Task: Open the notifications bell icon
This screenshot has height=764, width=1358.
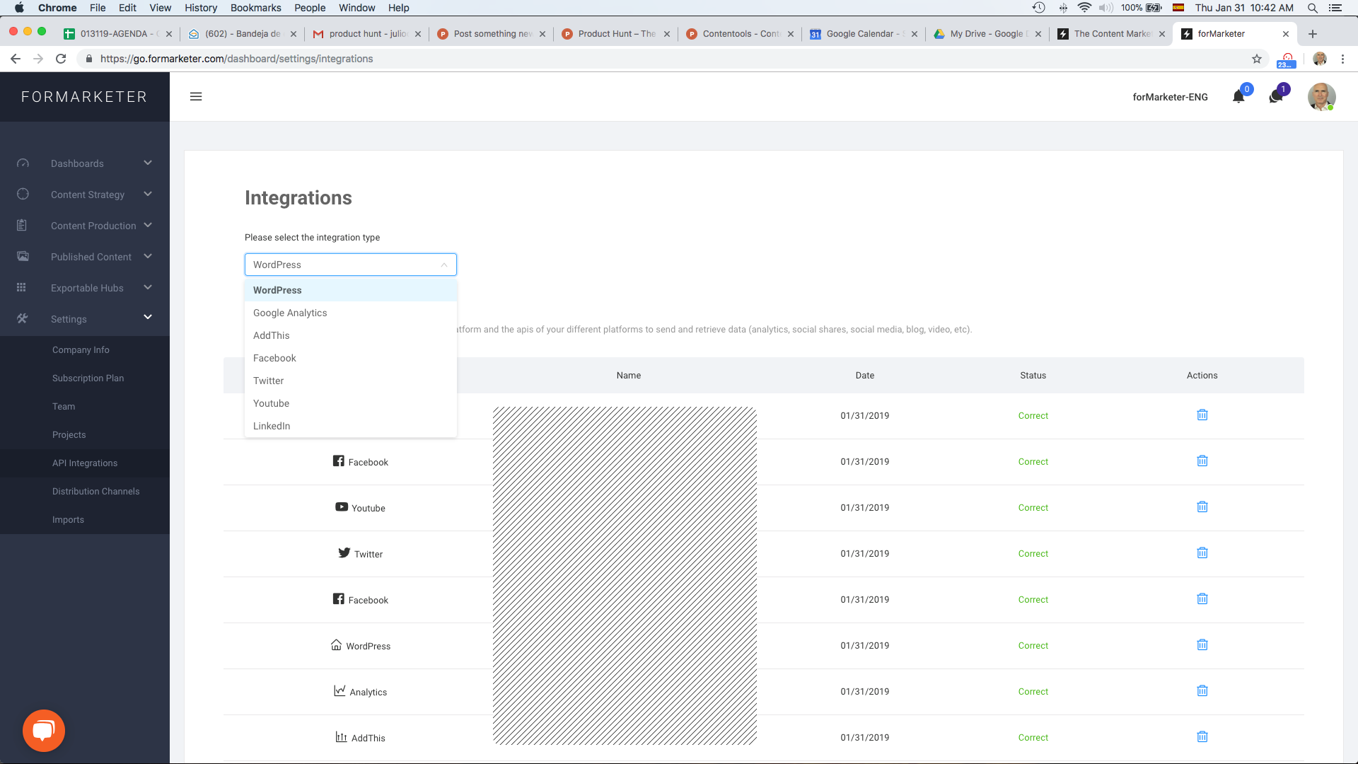Action: coord(1238,97)
